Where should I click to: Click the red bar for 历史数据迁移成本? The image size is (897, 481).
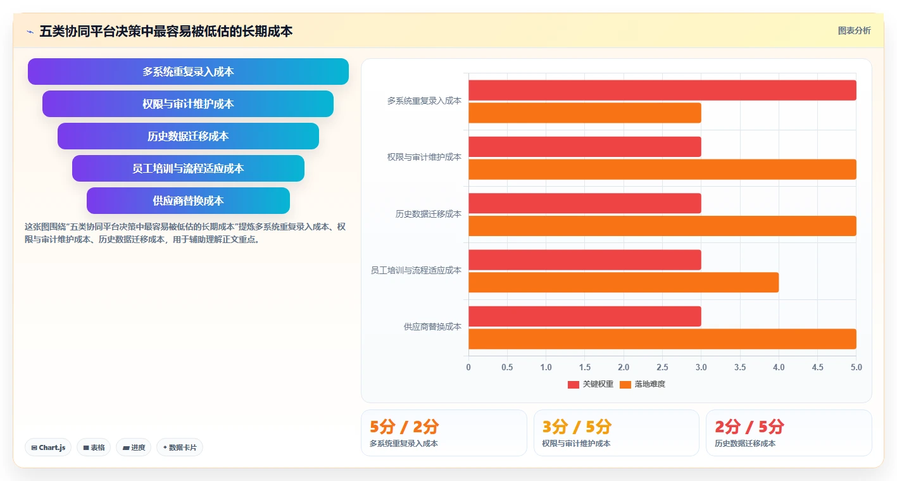(585, 203)
